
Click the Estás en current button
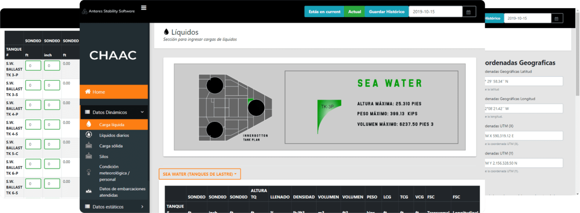tap(324, 12)
